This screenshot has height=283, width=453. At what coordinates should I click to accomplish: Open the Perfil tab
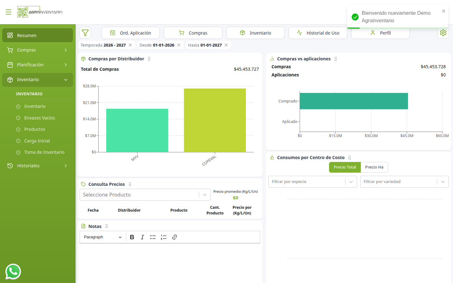(380, 33)
